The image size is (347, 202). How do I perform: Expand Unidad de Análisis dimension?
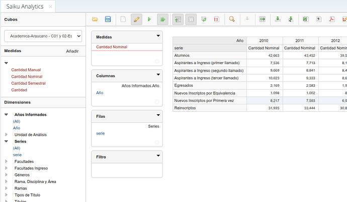pyautogui.click(x=6, y=135)
